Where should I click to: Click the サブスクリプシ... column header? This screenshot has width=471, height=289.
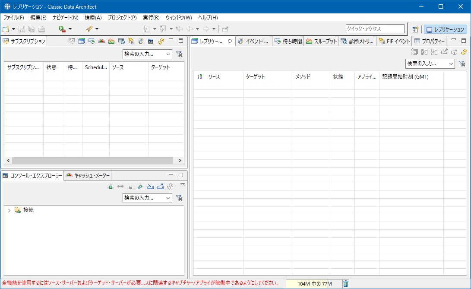tap(24, 67)
